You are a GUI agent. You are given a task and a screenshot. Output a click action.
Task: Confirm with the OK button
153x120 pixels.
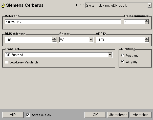[95, 115]
